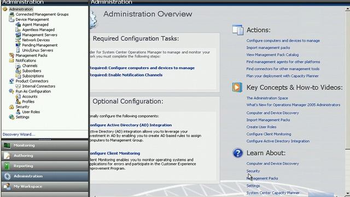
Task: Click the Network Devices icon
Action: tap(18, 40)
